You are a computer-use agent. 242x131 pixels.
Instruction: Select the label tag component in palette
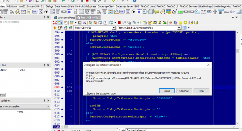point(17,12)
